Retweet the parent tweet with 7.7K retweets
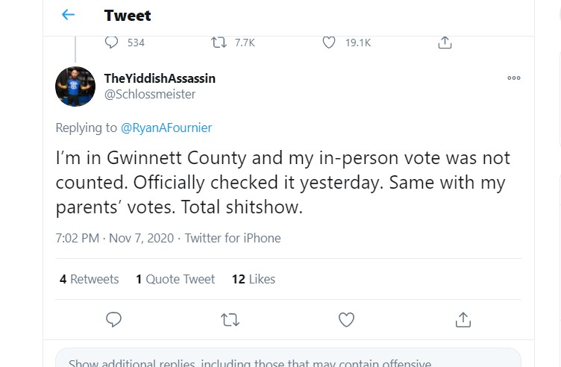Image resolution: width=561 pixels, height=367 pixels. tap(219, 43)
